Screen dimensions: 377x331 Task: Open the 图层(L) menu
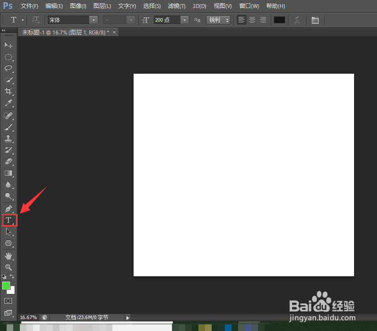tap(102, 6)
